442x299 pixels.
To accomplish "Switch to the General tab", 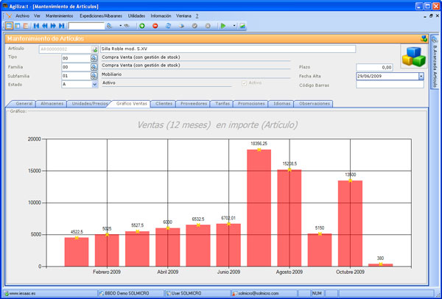I will [x=24, y=104].
